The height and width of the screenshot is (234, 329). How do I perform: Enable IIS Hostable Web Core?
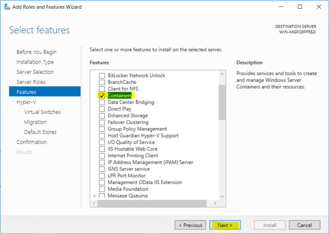coord(102,149)
